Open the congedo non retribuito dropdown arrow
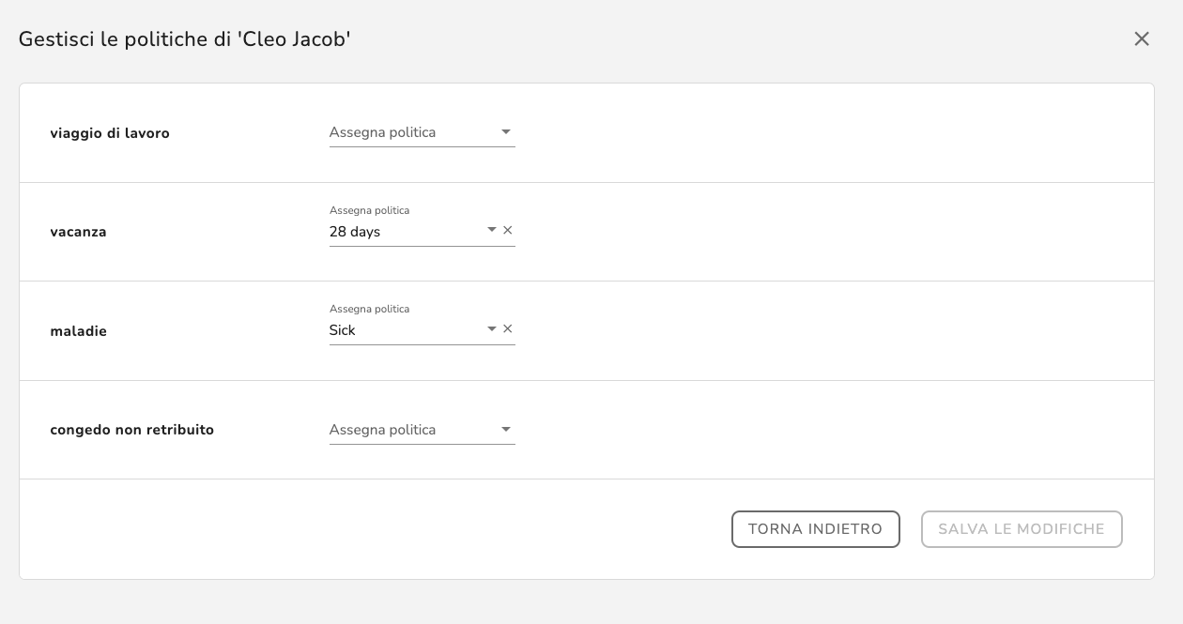 (506, 430)
